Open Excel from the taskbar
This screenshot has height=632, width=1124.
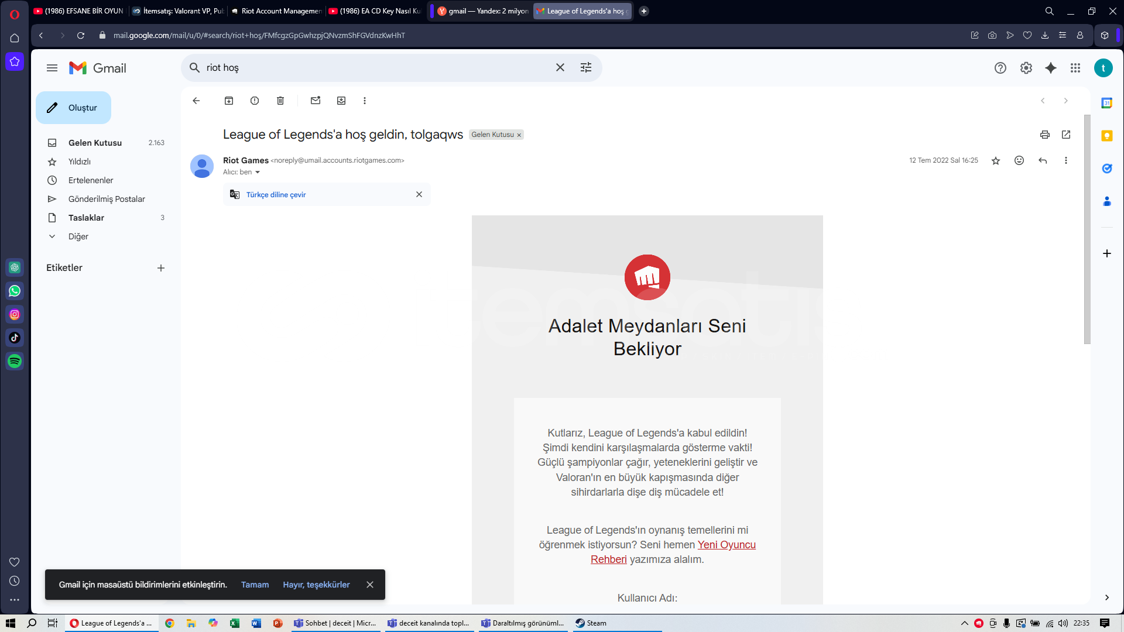(x=235, y=623)
